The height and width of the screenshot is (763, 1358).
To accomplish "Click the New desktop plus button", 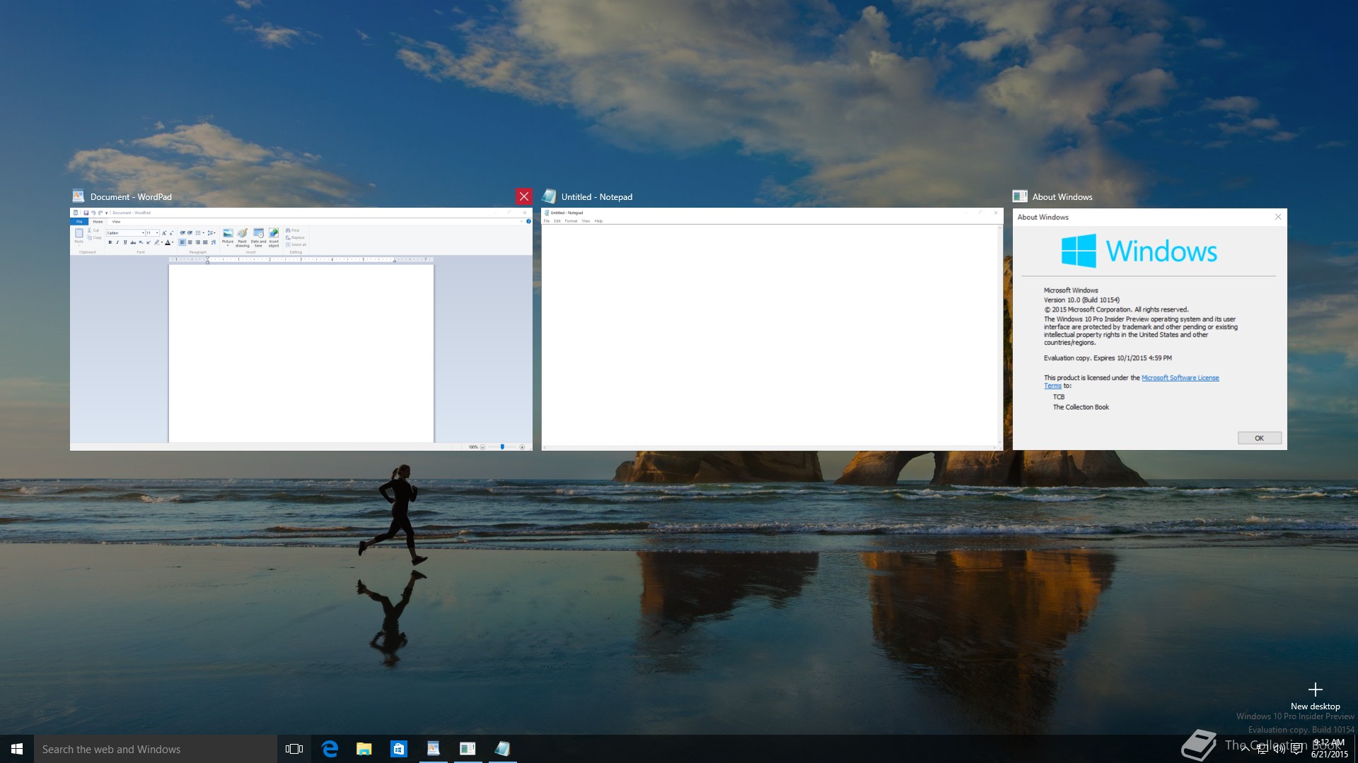I will coord(1315,690).
